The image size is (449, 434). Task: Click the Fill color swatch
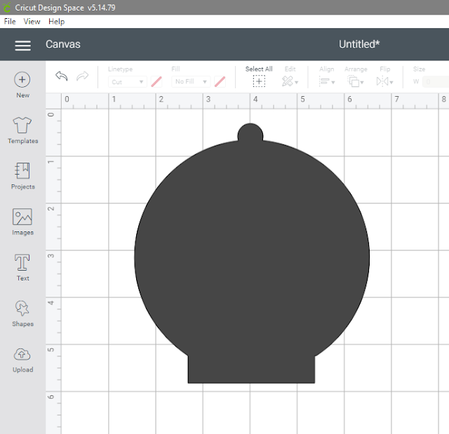(220, 81)
